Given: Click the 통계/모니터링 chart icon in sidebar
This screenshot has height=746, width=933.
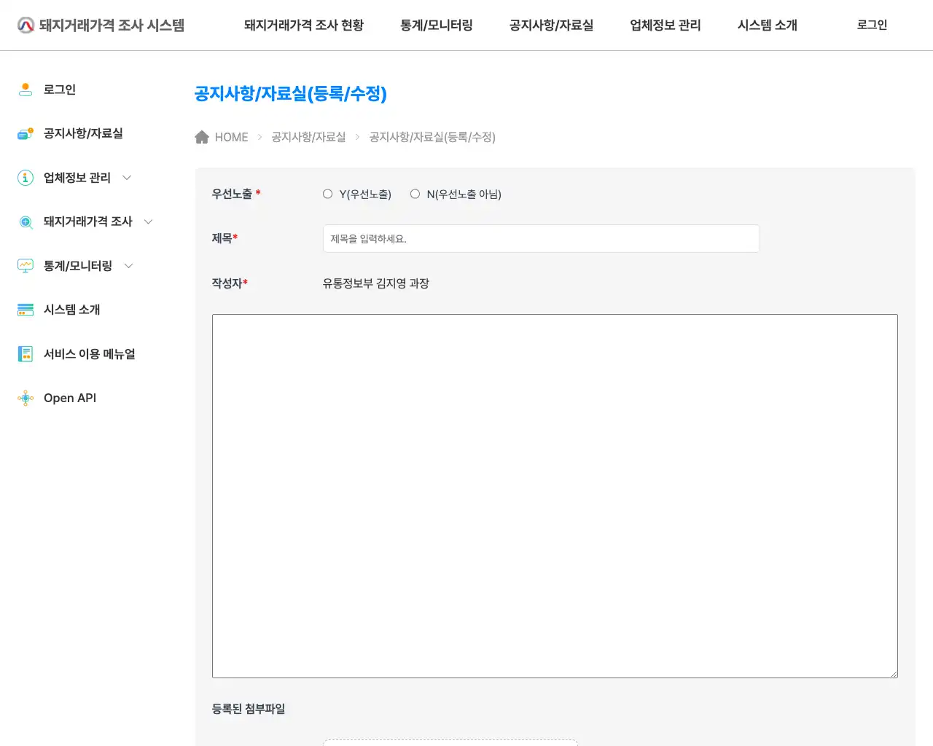Looking at the screenshot, I should pos(26,265).
